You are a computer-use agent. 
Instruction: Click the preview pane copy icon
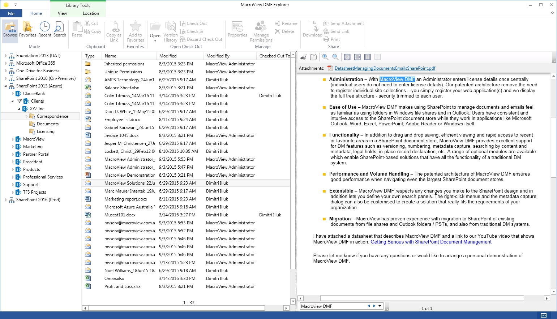point(313,57)
